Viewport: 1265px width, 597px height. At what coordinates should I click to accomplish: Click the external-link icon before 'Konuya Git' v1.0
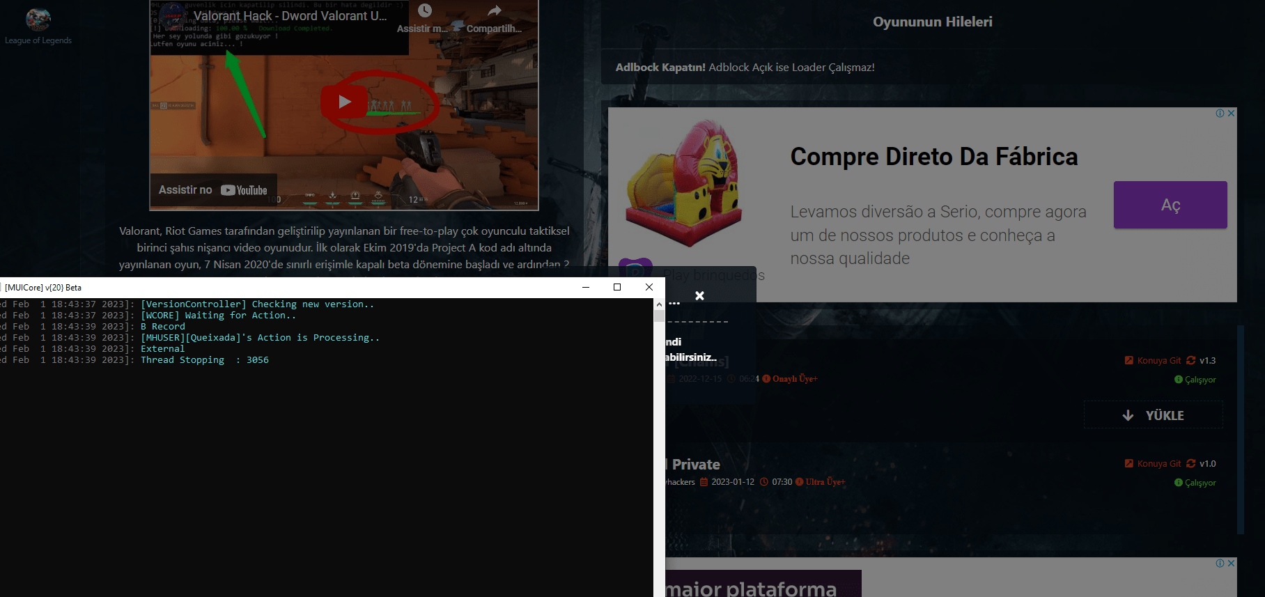[x=1129, y=464]
